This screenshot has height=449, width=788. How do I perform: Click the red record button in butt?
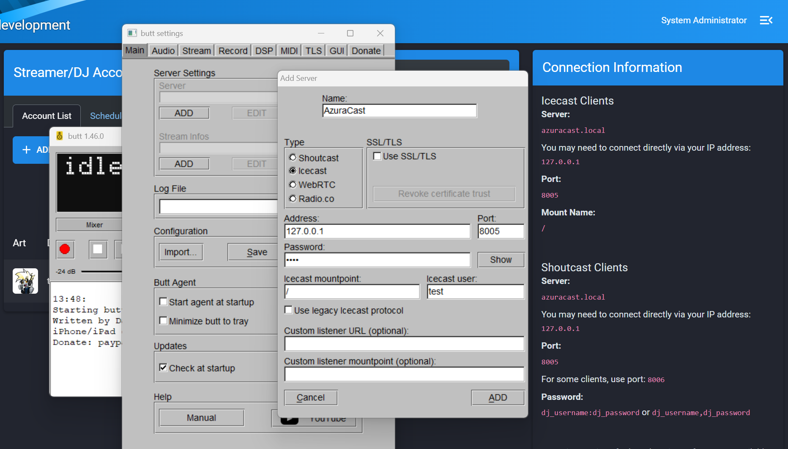tap(65, 249)
